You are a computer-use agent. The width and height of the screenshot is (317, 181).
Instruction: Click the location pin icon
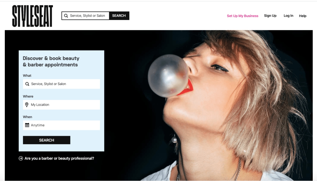pos(27,105)
